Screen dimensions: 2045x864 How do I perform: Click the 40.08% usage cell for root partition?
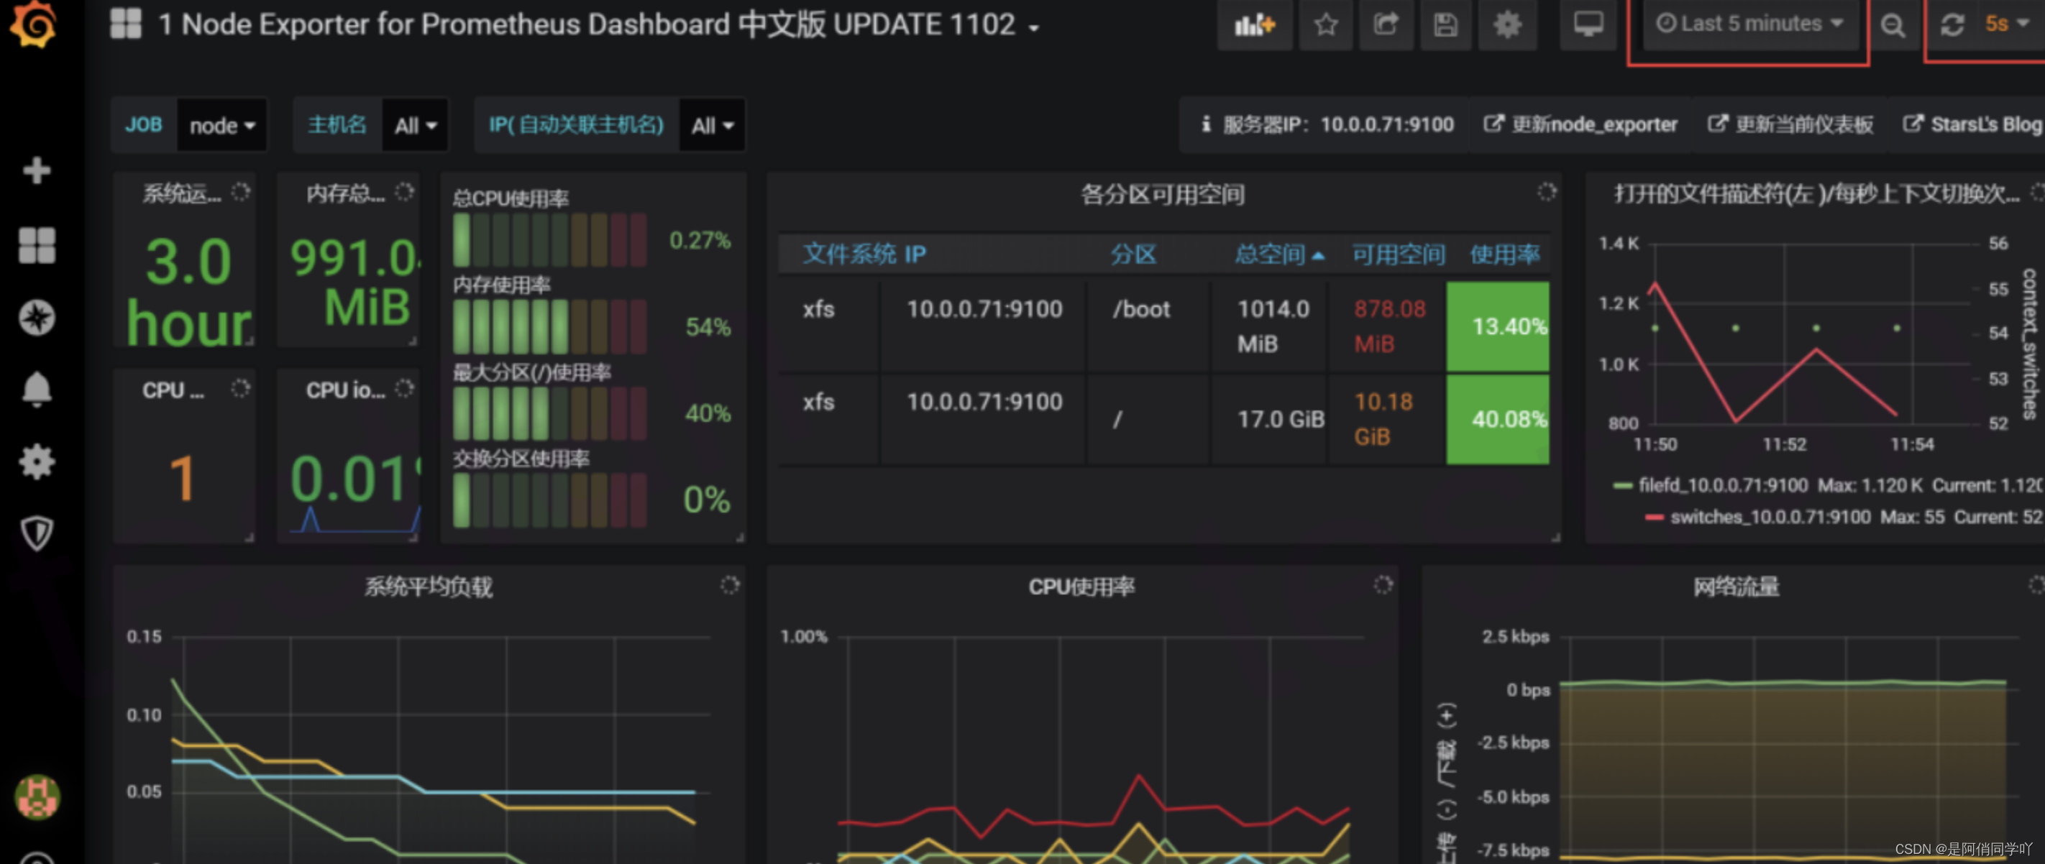[1497, 419]
